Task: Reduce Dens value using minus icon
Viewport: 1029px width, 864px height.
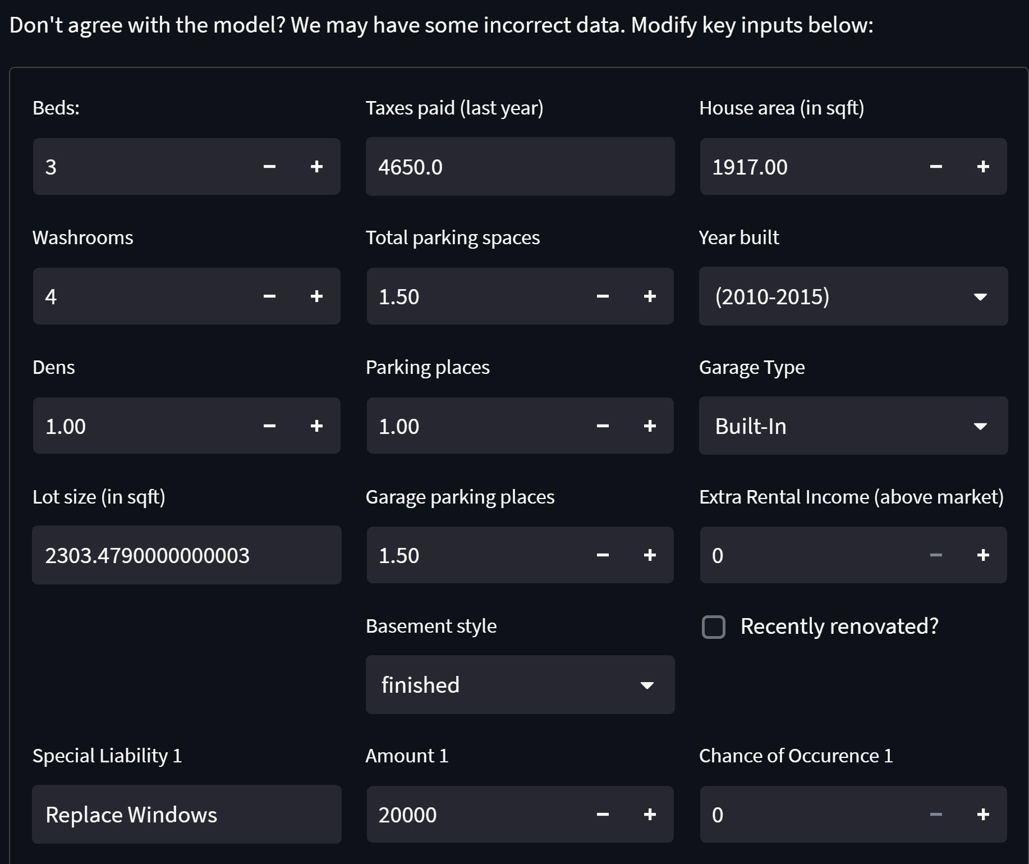Action: pos(269,426)
